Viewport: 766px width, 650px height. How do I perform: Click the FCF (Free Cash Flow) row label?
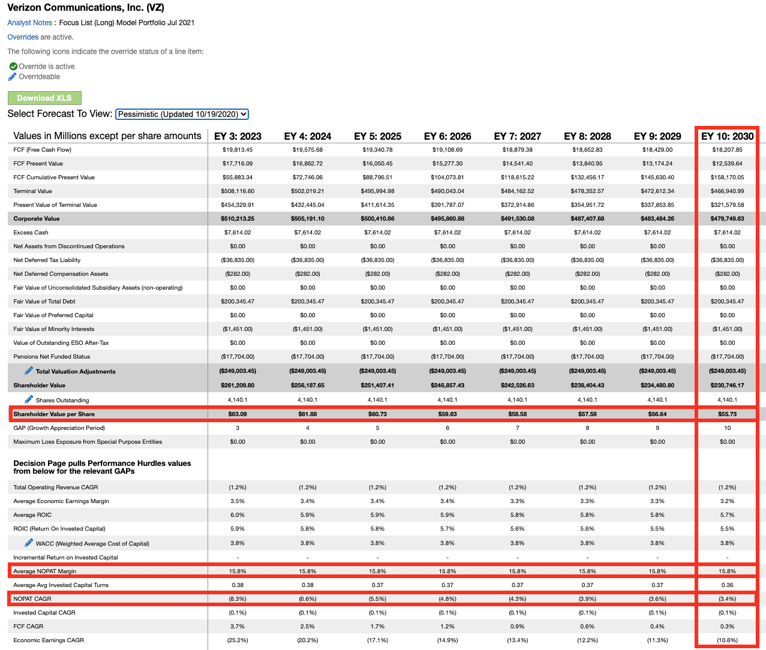[43, 150]
